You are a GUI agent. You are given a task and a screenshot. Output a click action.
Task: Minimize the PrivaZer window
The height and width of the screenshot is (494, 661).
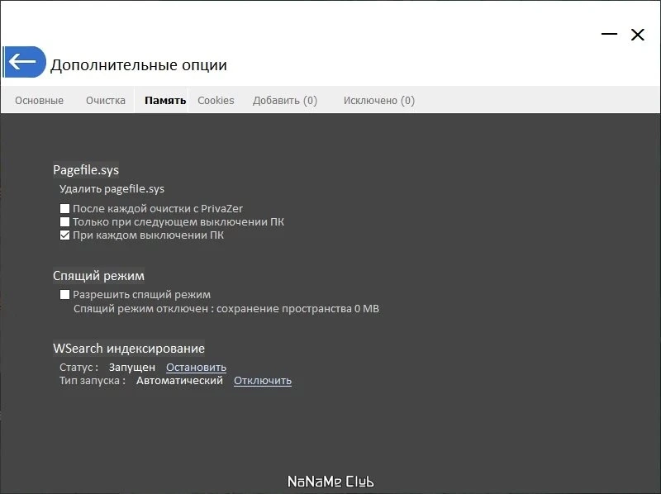tap(609, 34)
